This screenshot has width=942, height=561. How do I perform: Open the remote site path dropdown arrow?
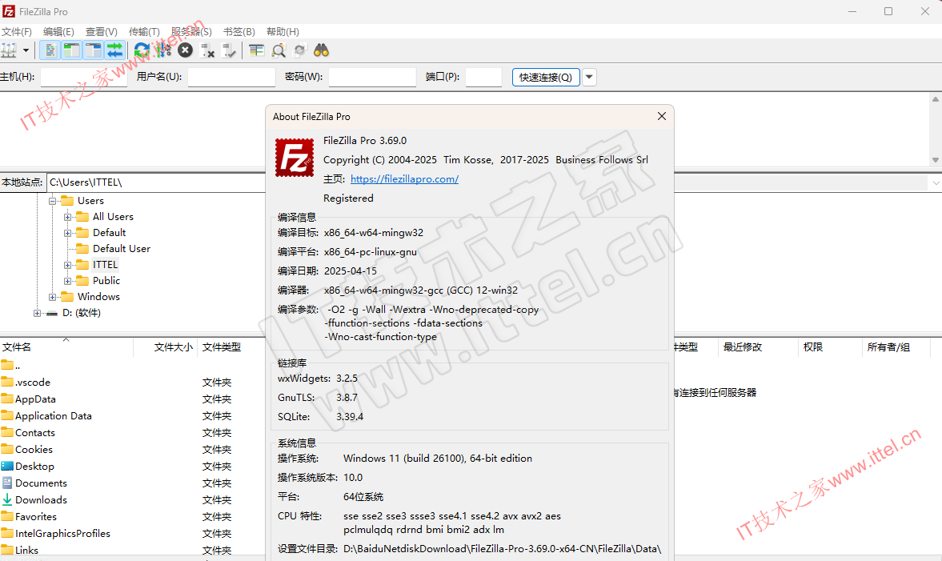pos(936,182)
